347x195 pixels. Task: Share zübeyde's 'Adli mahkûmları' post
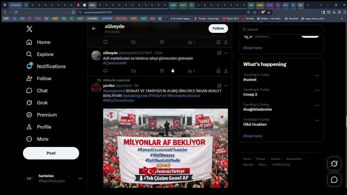tap(226, 71)
